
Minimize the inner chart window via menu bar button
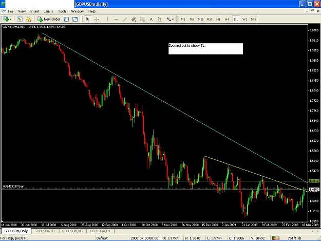[307, 11]
